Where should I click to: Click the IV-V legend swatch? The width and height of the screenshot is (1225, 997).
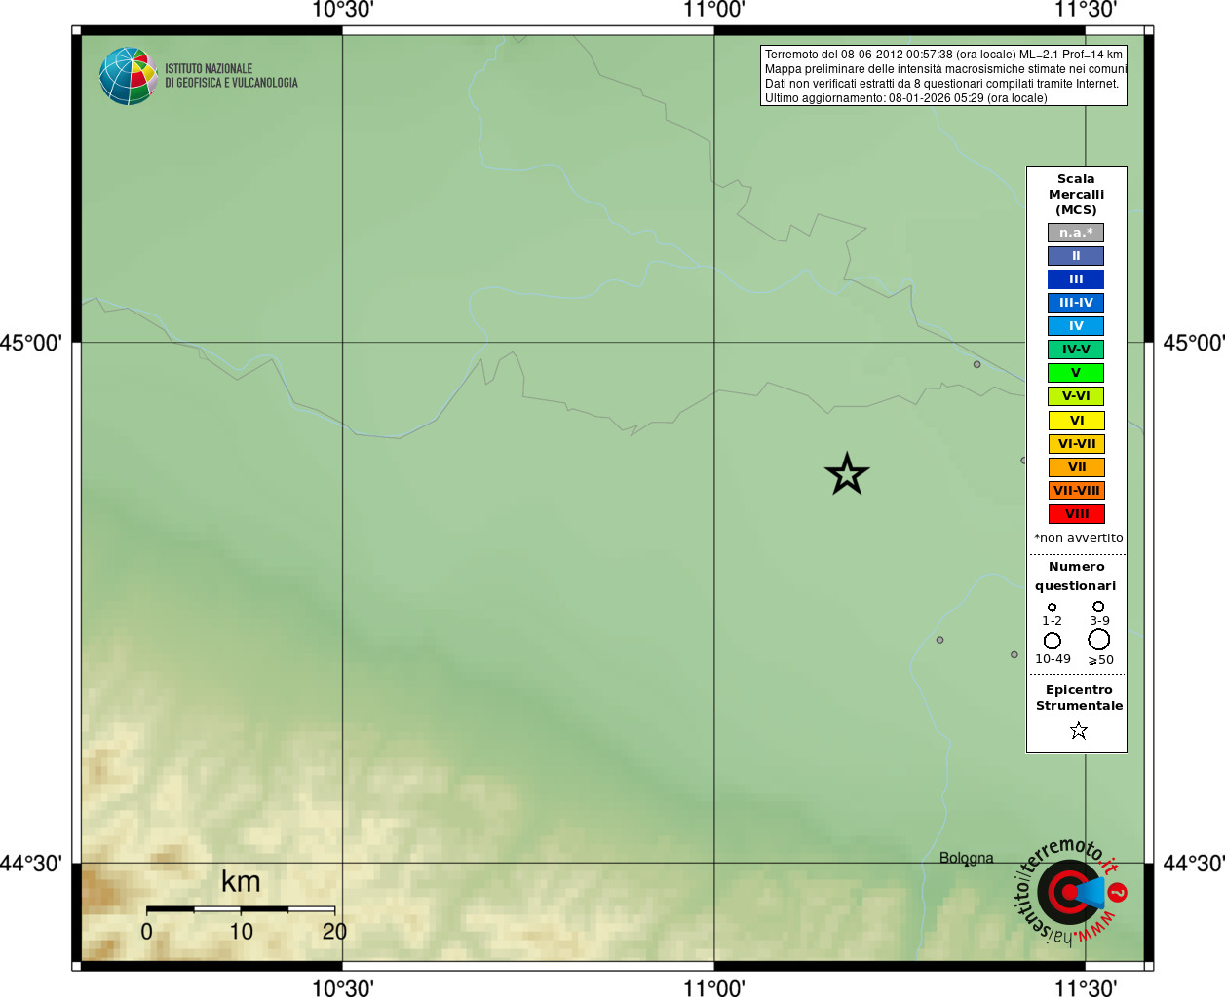[x=1076, y=350]
